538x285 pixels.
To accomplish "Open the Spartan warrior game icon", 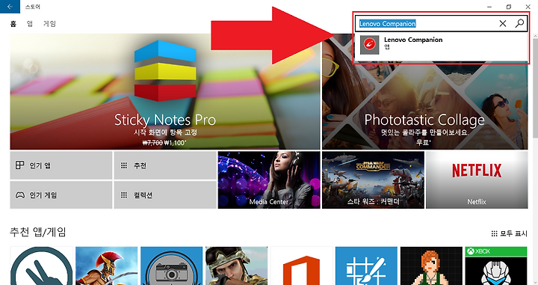I will 106,266.
